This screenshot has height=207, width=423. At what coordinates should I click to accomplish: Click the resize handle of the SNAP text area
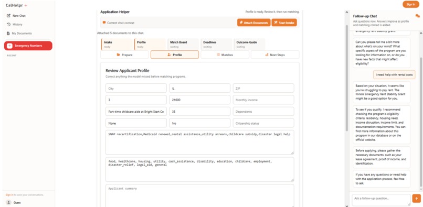[292, 153]
